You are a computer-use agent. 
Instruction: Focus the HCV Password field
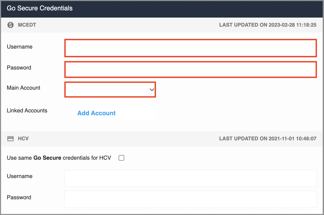190,199
